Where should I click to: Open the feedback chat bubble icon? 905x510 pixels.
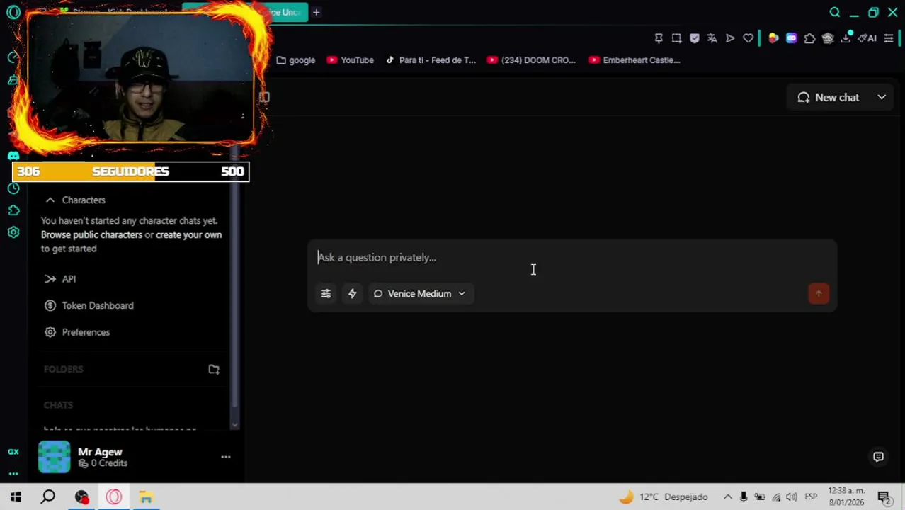click(878, 457)
